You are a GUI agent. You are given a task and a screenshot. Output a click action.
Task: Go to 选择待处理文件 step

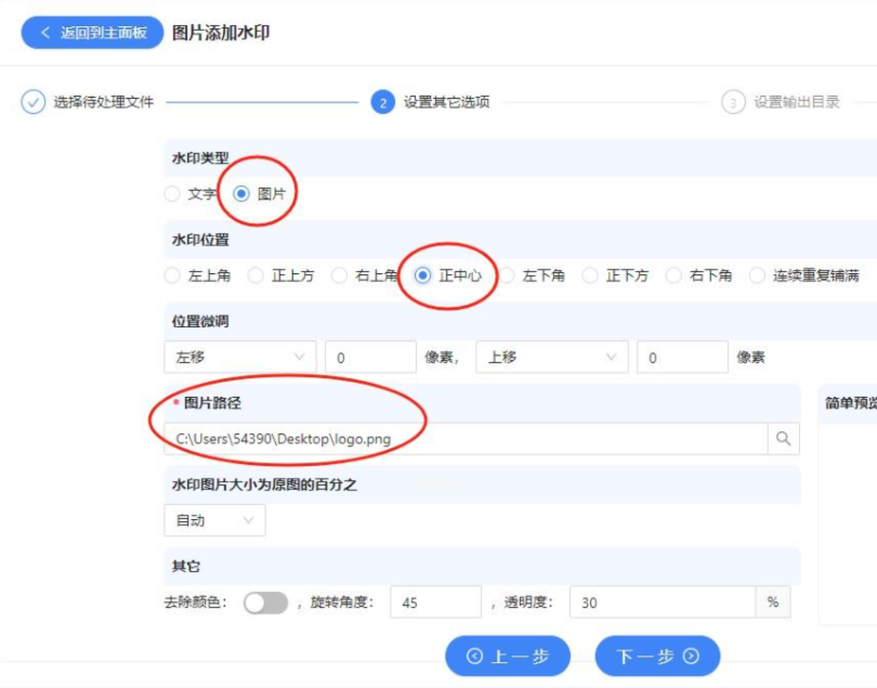tap(103, 102)
